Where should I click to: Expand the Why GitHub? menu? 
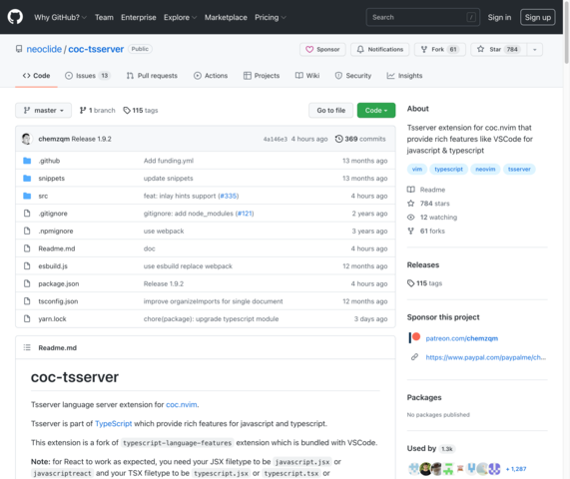click(60, 17)
